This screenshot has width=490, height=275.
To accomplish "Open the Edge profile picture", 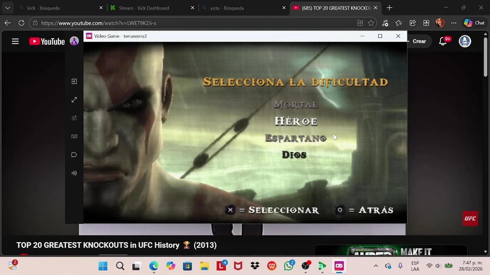I will [440, 23].
